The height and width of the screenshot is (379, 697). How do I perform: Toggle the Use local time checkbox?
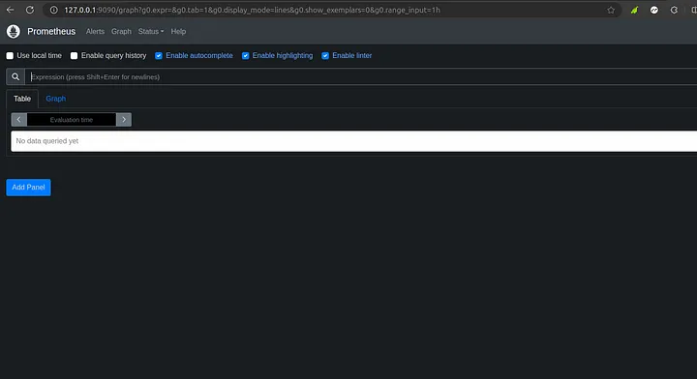10,55
